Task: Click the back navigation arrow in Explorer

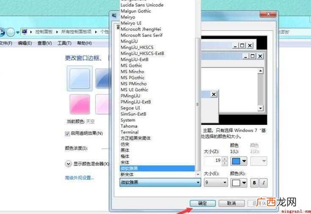Action: click(x=2, y=32)
